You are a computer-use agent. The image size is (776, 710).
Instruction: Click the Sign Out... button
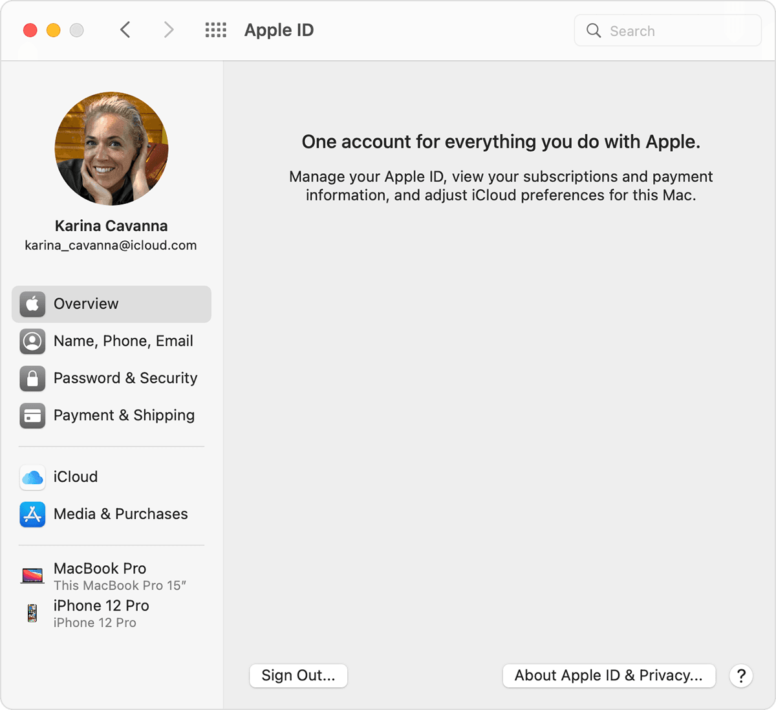click(298, 676)
